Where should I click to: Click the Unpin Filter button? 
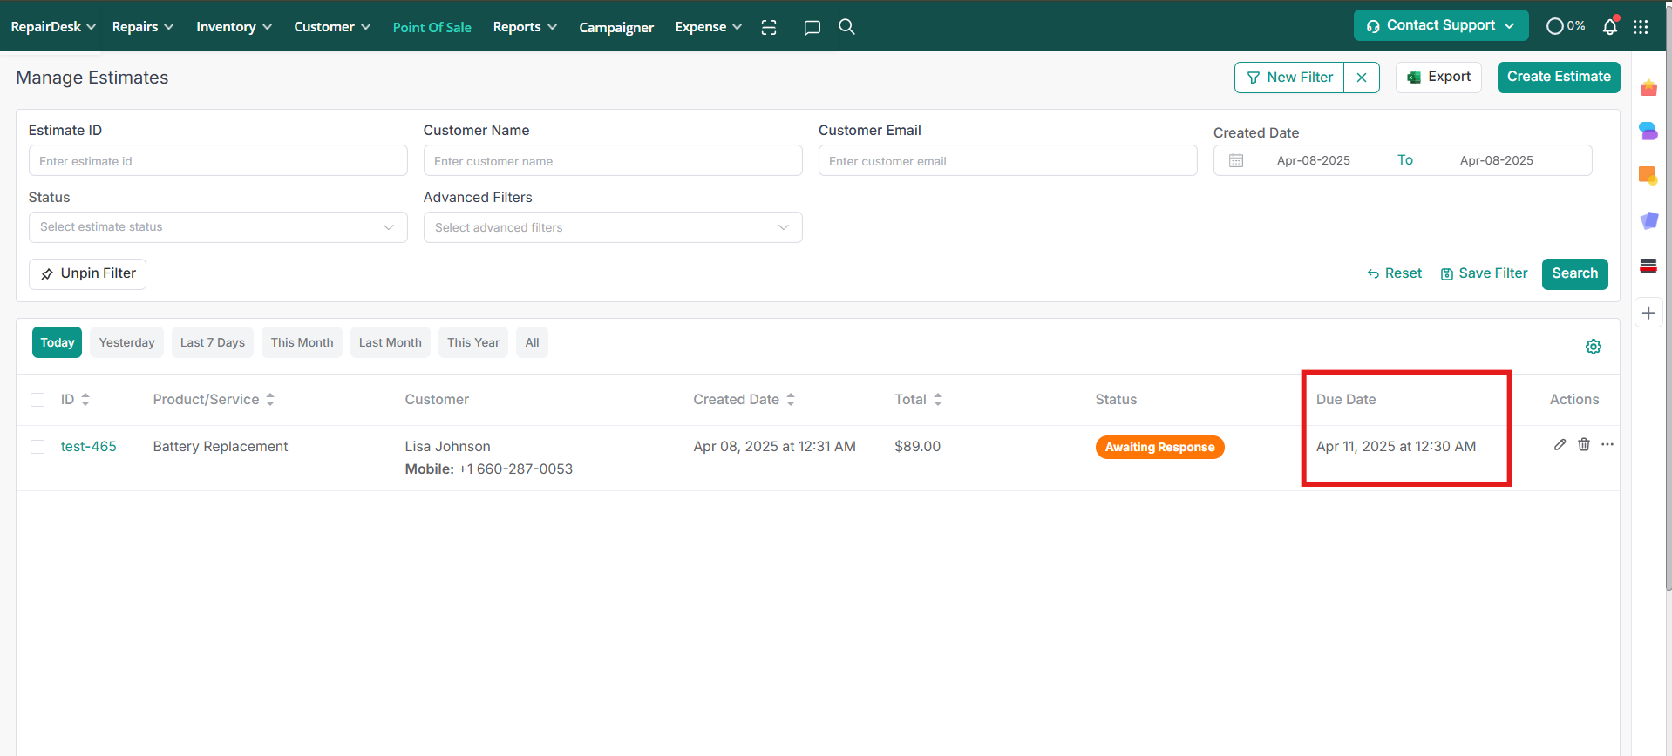tap(87, 273)
